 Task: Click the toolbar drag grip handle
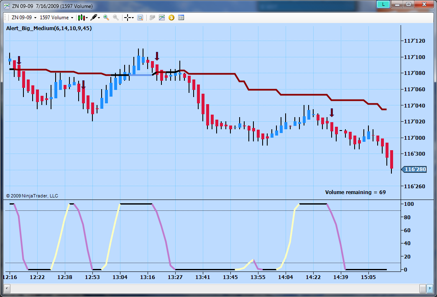pos(5,18)
